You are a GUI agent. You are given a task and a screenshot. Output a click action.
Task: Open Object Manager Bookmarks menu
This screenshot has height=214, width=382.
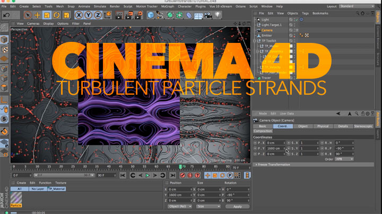tap(320, 13)
